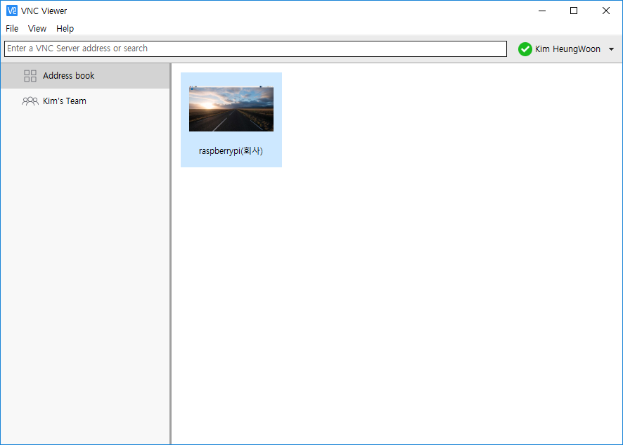Viewport: 623px width, 445px height.
Task: Open the File menu
Action: [x=12, y=29]
